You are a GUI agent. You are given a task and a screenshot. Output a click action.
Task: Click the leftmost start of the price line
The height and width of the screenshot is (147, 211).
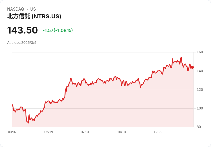(12, 105)
